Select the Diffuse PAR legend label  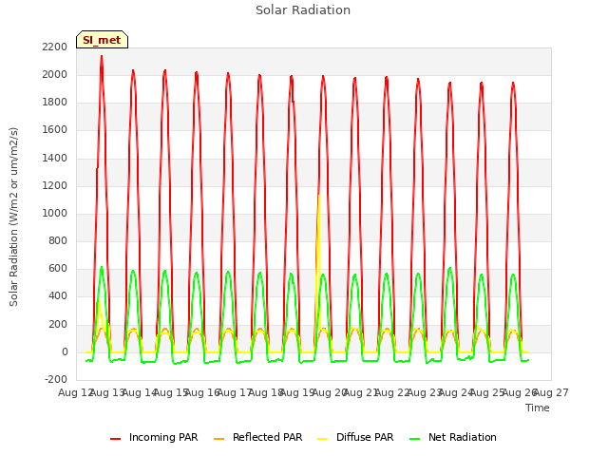[365, 437]
